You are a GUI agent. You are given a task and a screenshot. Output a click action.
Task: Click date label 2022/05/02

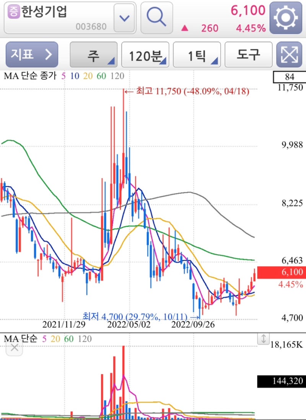point(129,324)
